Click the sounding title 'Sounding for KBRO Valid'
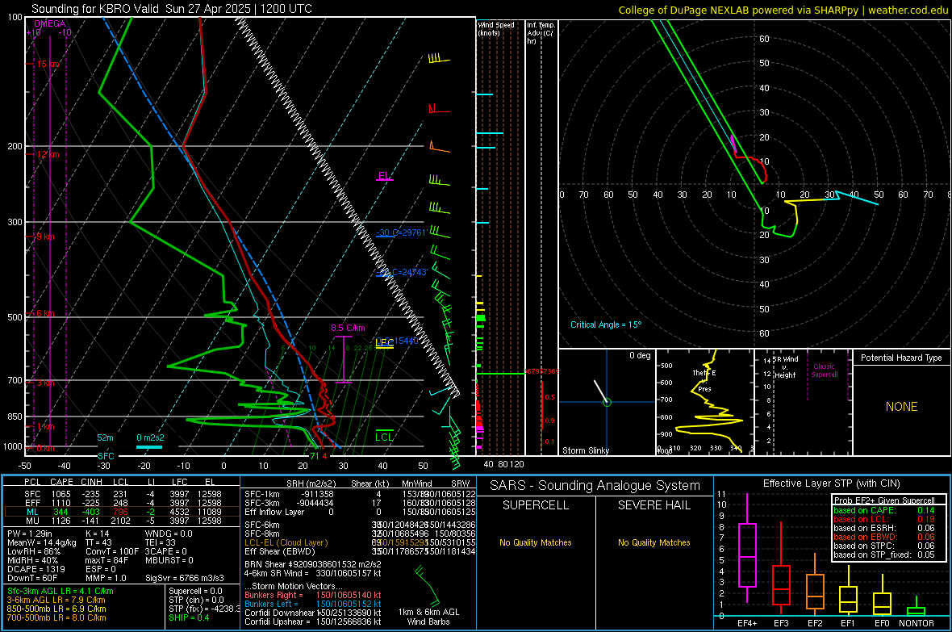 click(x=94, y=9)
